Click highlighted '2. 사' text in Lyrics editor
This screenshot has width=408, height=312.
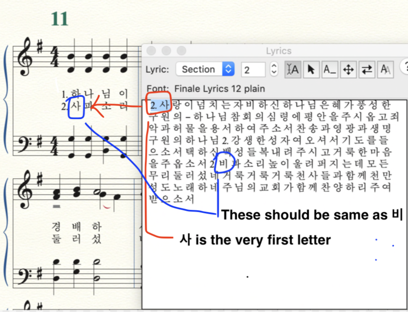[159, 105]
